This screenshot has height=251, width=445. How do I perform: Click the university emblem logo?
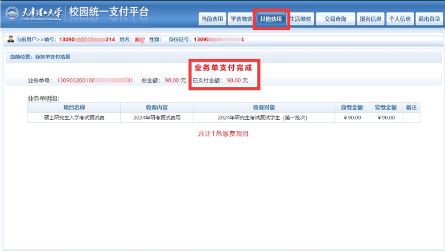pyautogui.click(x=12, y=13)
